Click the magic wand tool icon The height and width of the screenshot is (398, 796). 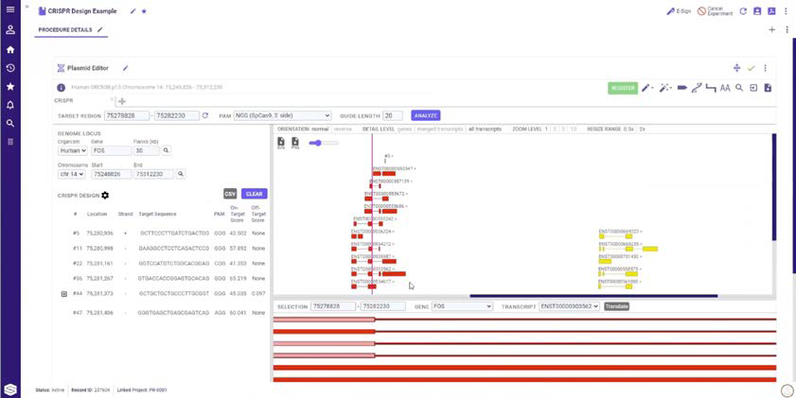pyautogui.click(x=665, y=88)
